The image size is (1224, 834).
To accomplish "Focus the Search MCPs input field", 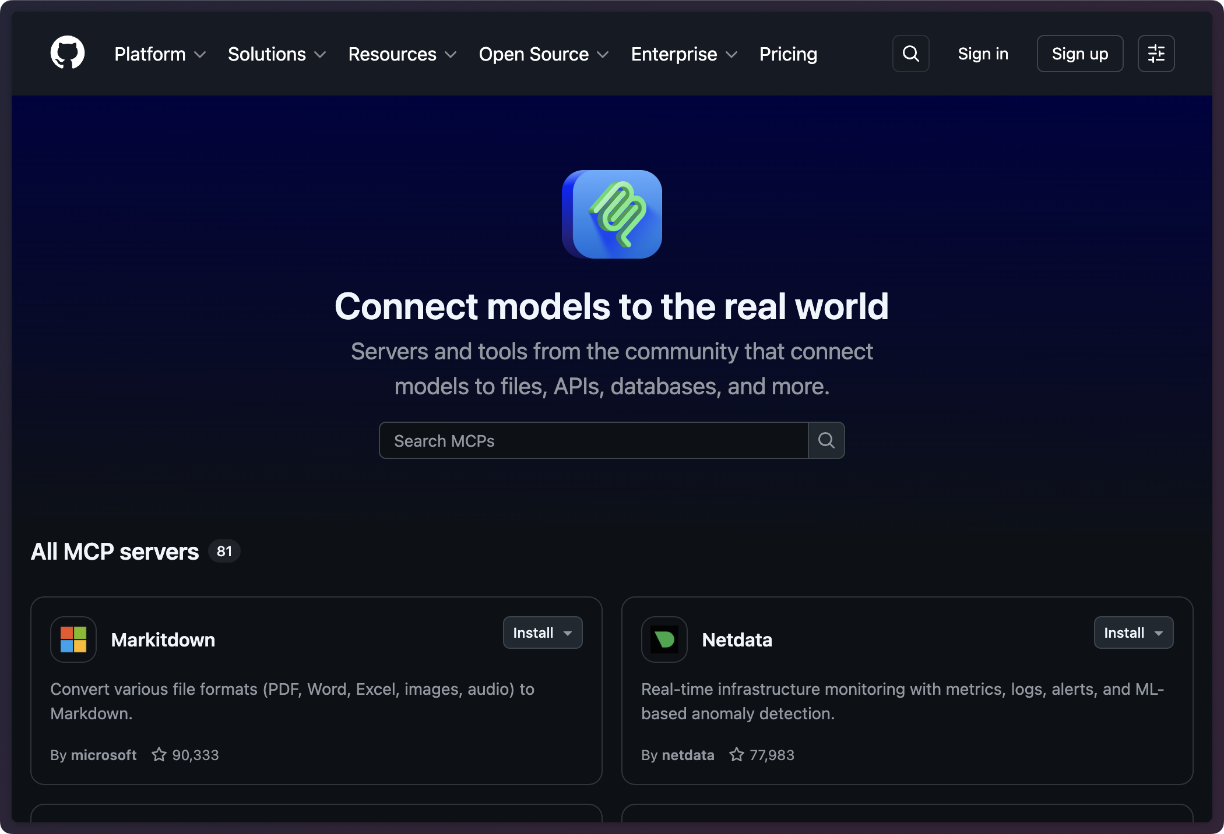I will [x=593, y=440].
